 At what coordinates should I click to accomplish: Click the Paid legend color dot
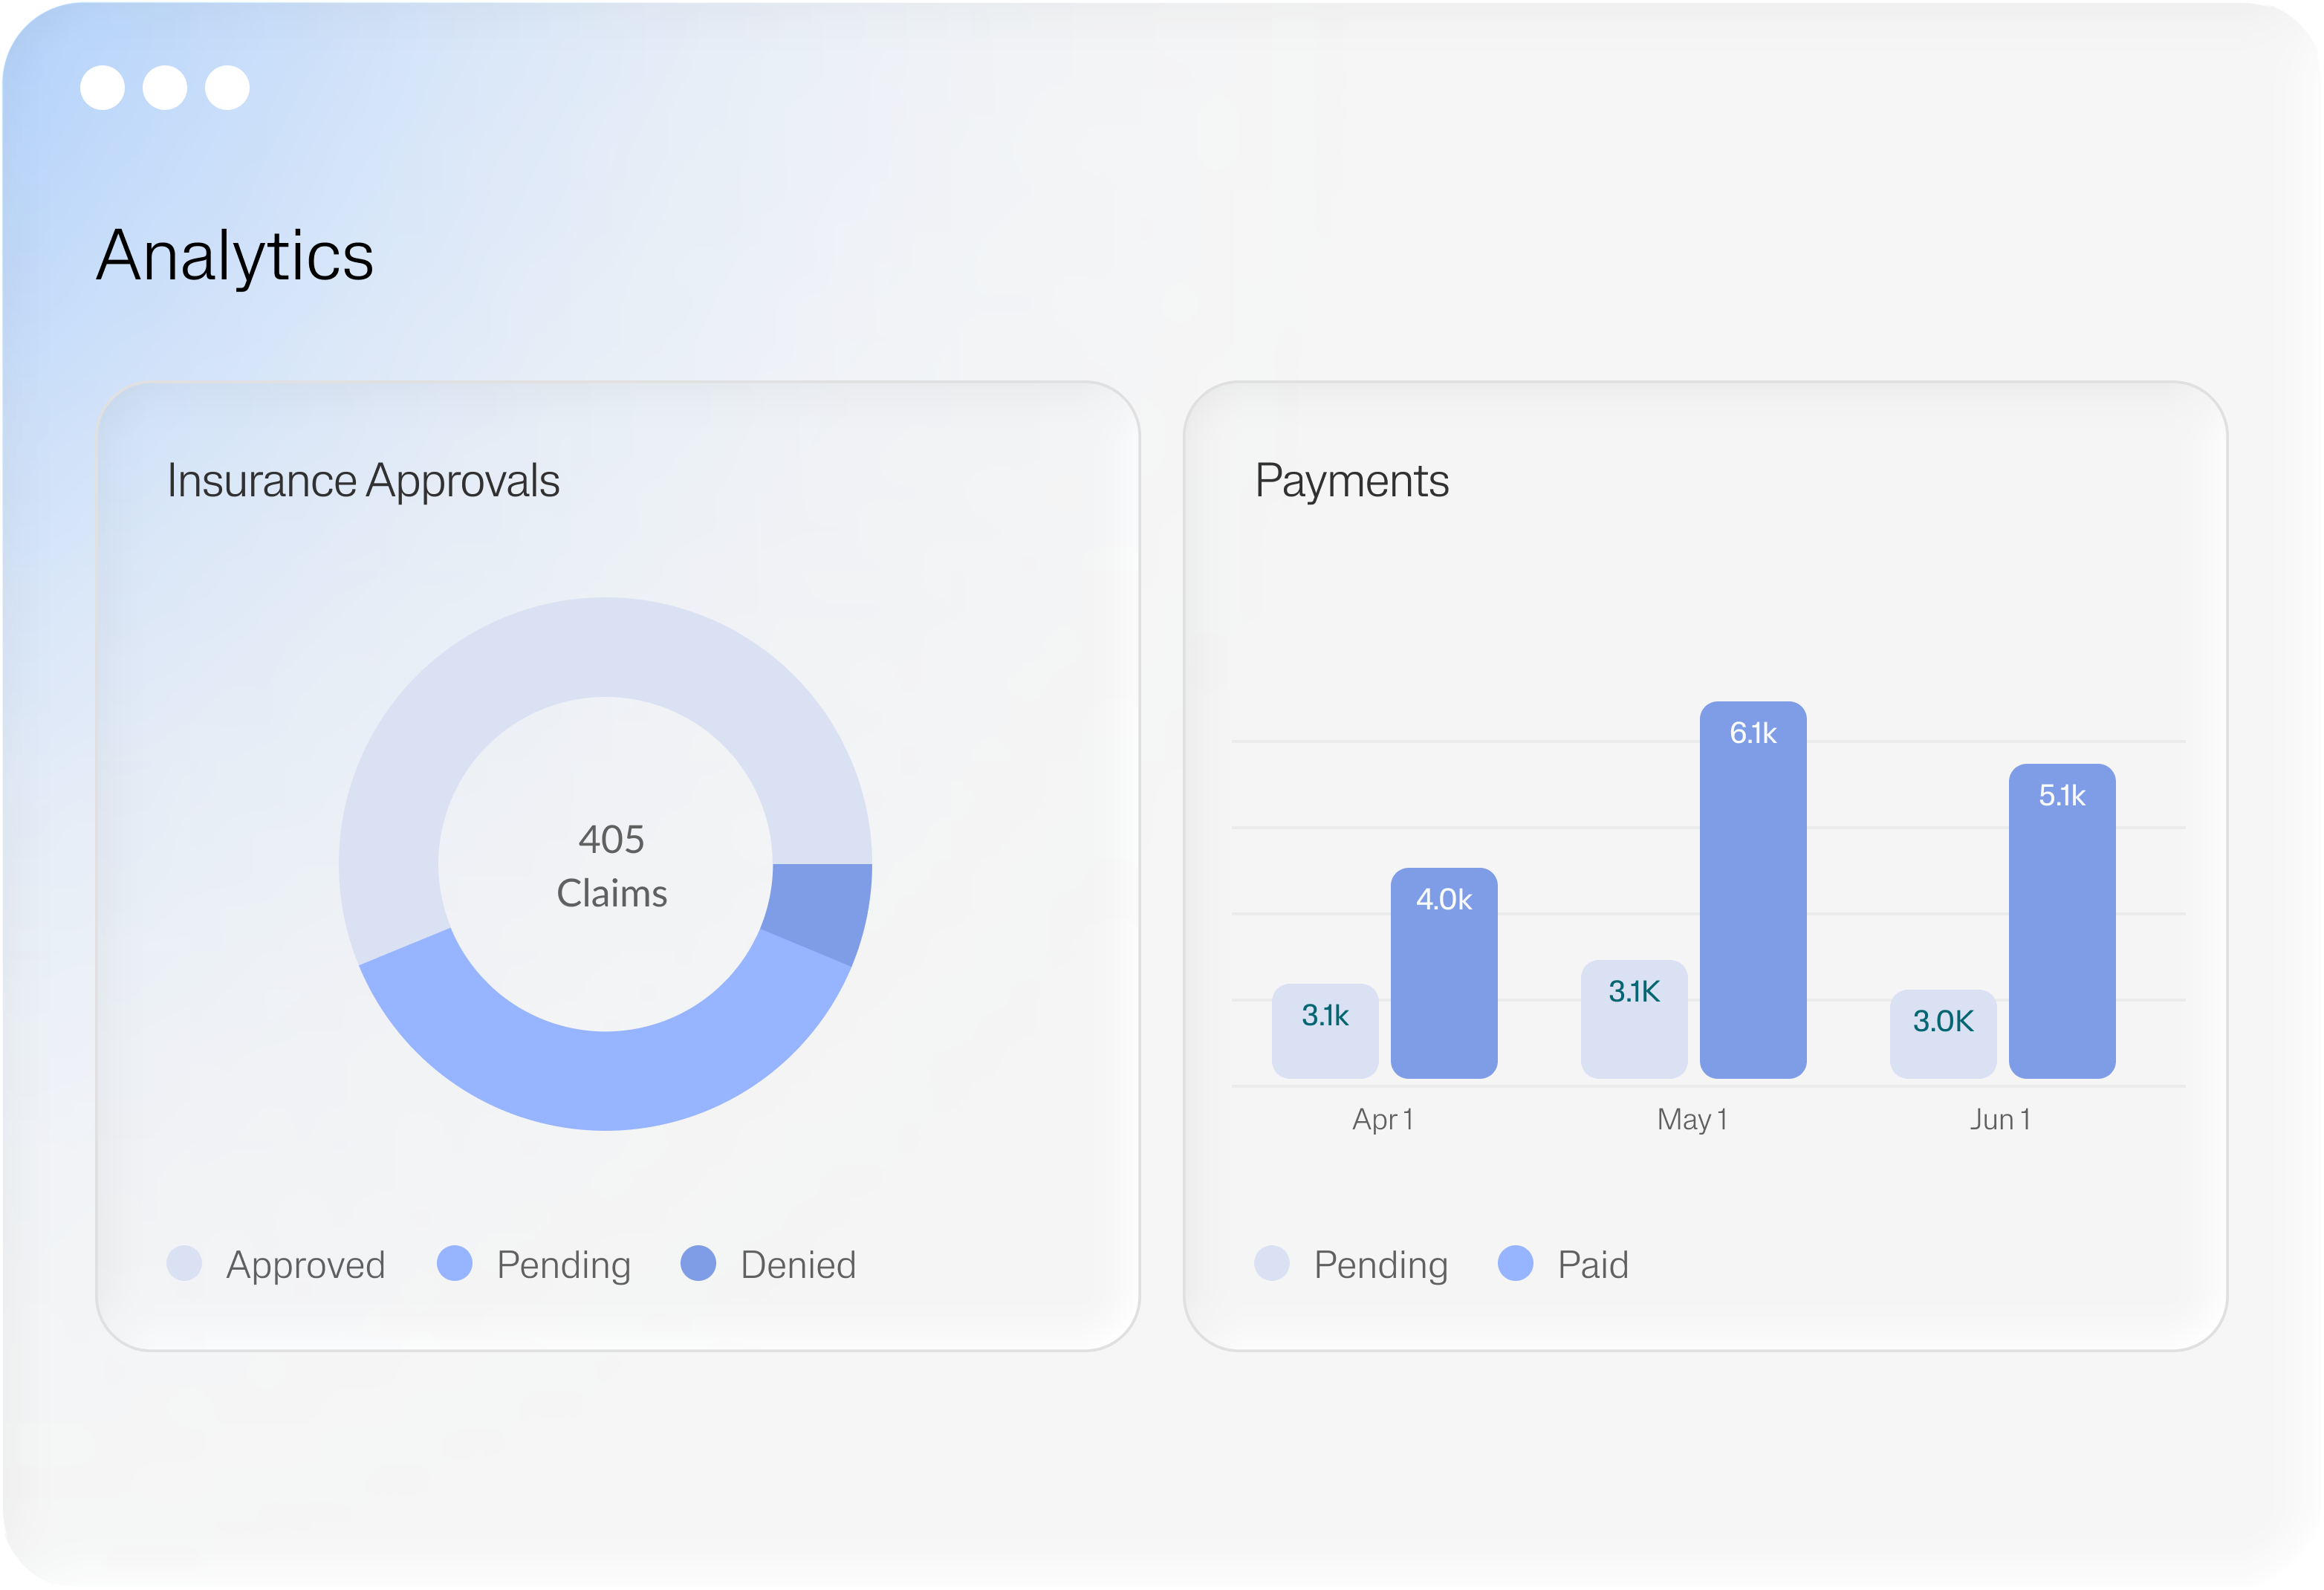[1515, 1263]
